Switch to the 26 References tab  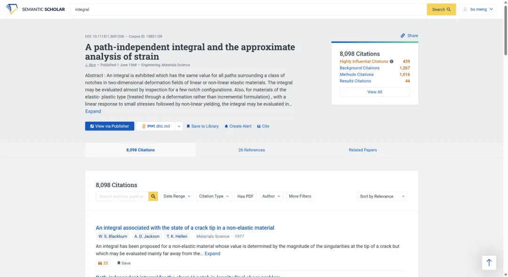tap(251, 150)
